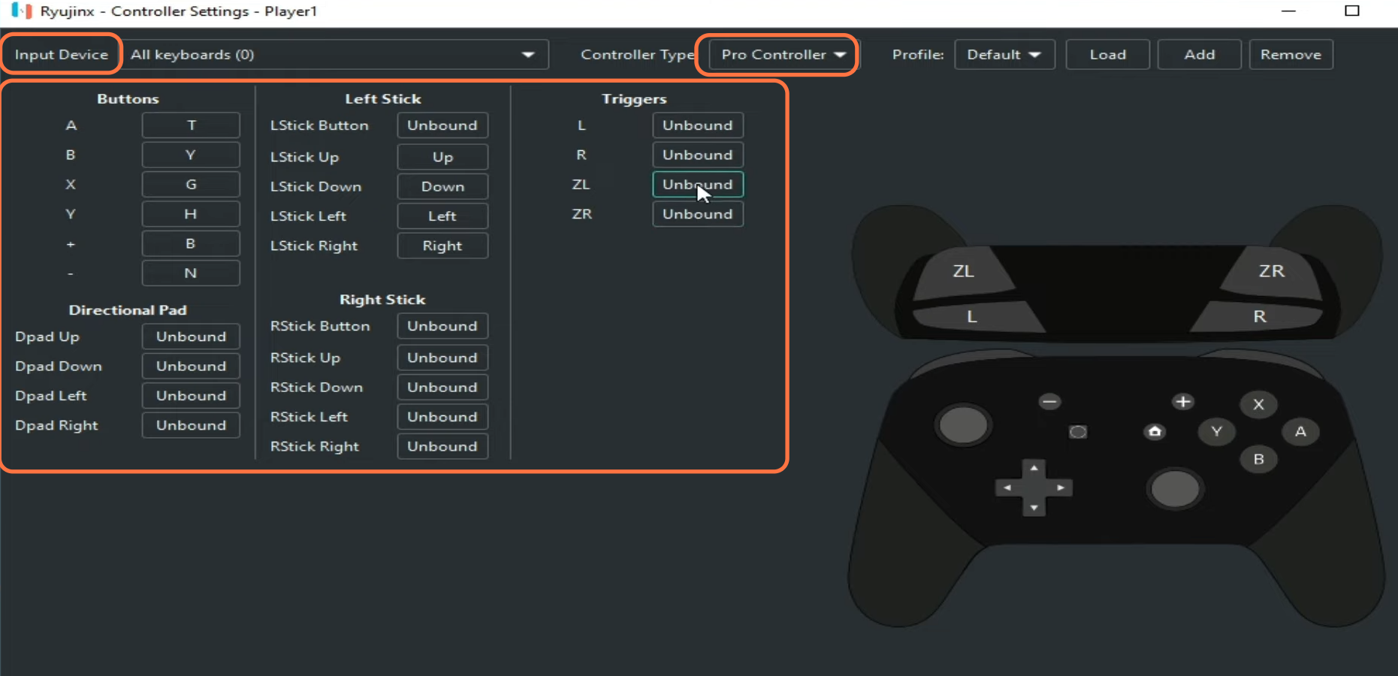Click the plus button on controller image

pos(1183,402)
